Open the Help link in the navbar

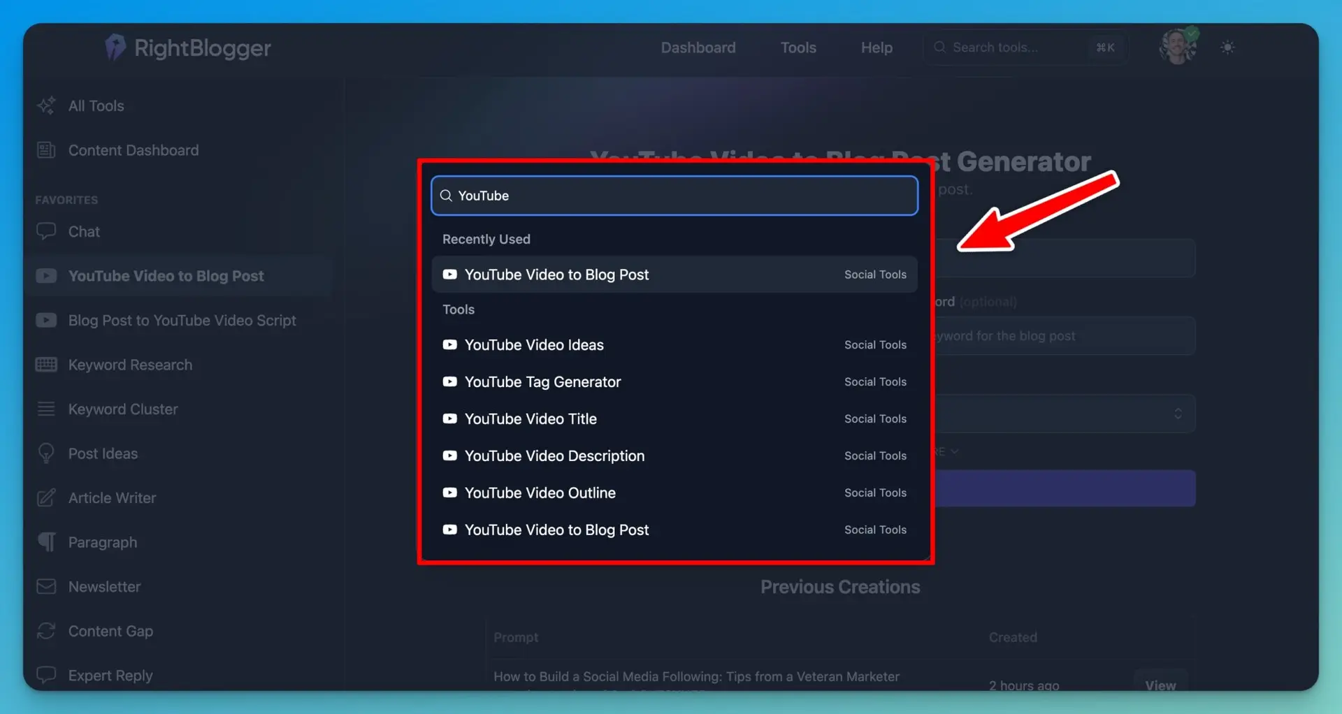tap(876, 47)
